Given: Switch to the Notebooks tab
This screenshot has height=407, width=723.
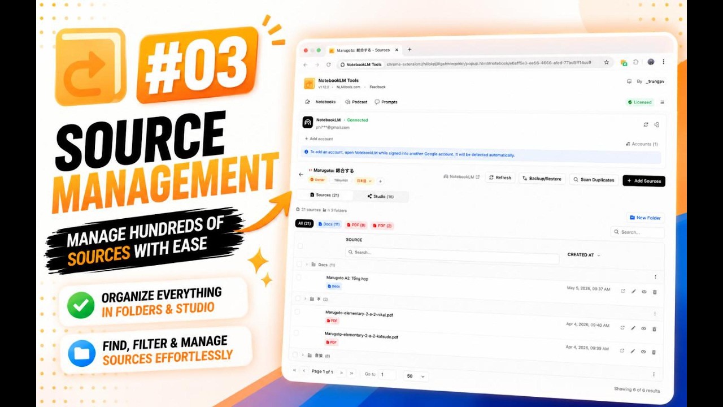Looking at the screenshot, I should coord(320,102).
